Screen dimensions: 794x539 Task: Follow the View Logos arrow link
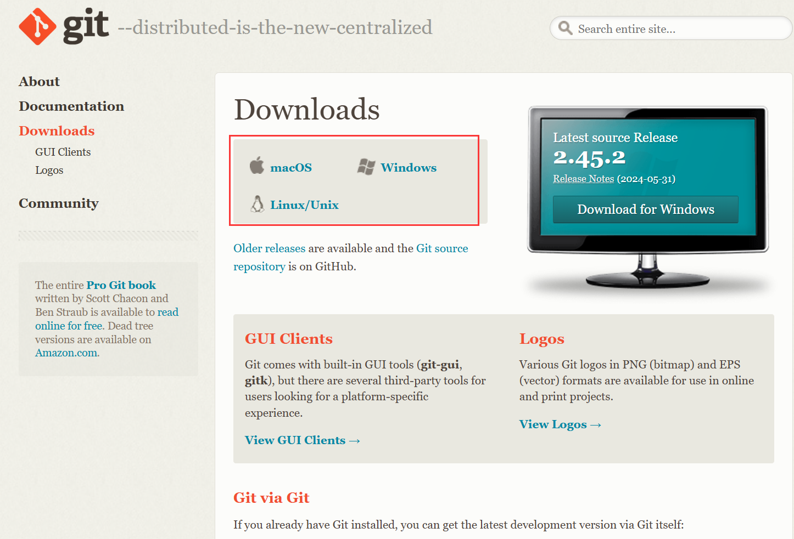(561, 424)
